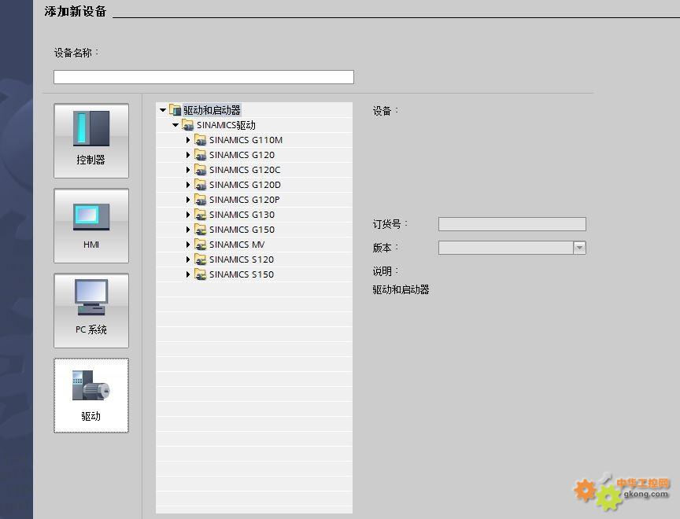
Task: Click the SINAMICS S120 folder icon
Action: (x=201, y=259)
